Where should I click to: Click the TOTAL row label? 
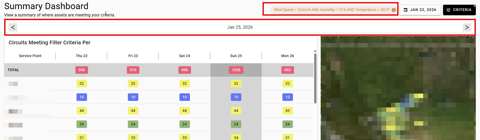click(x=13, y=70)
